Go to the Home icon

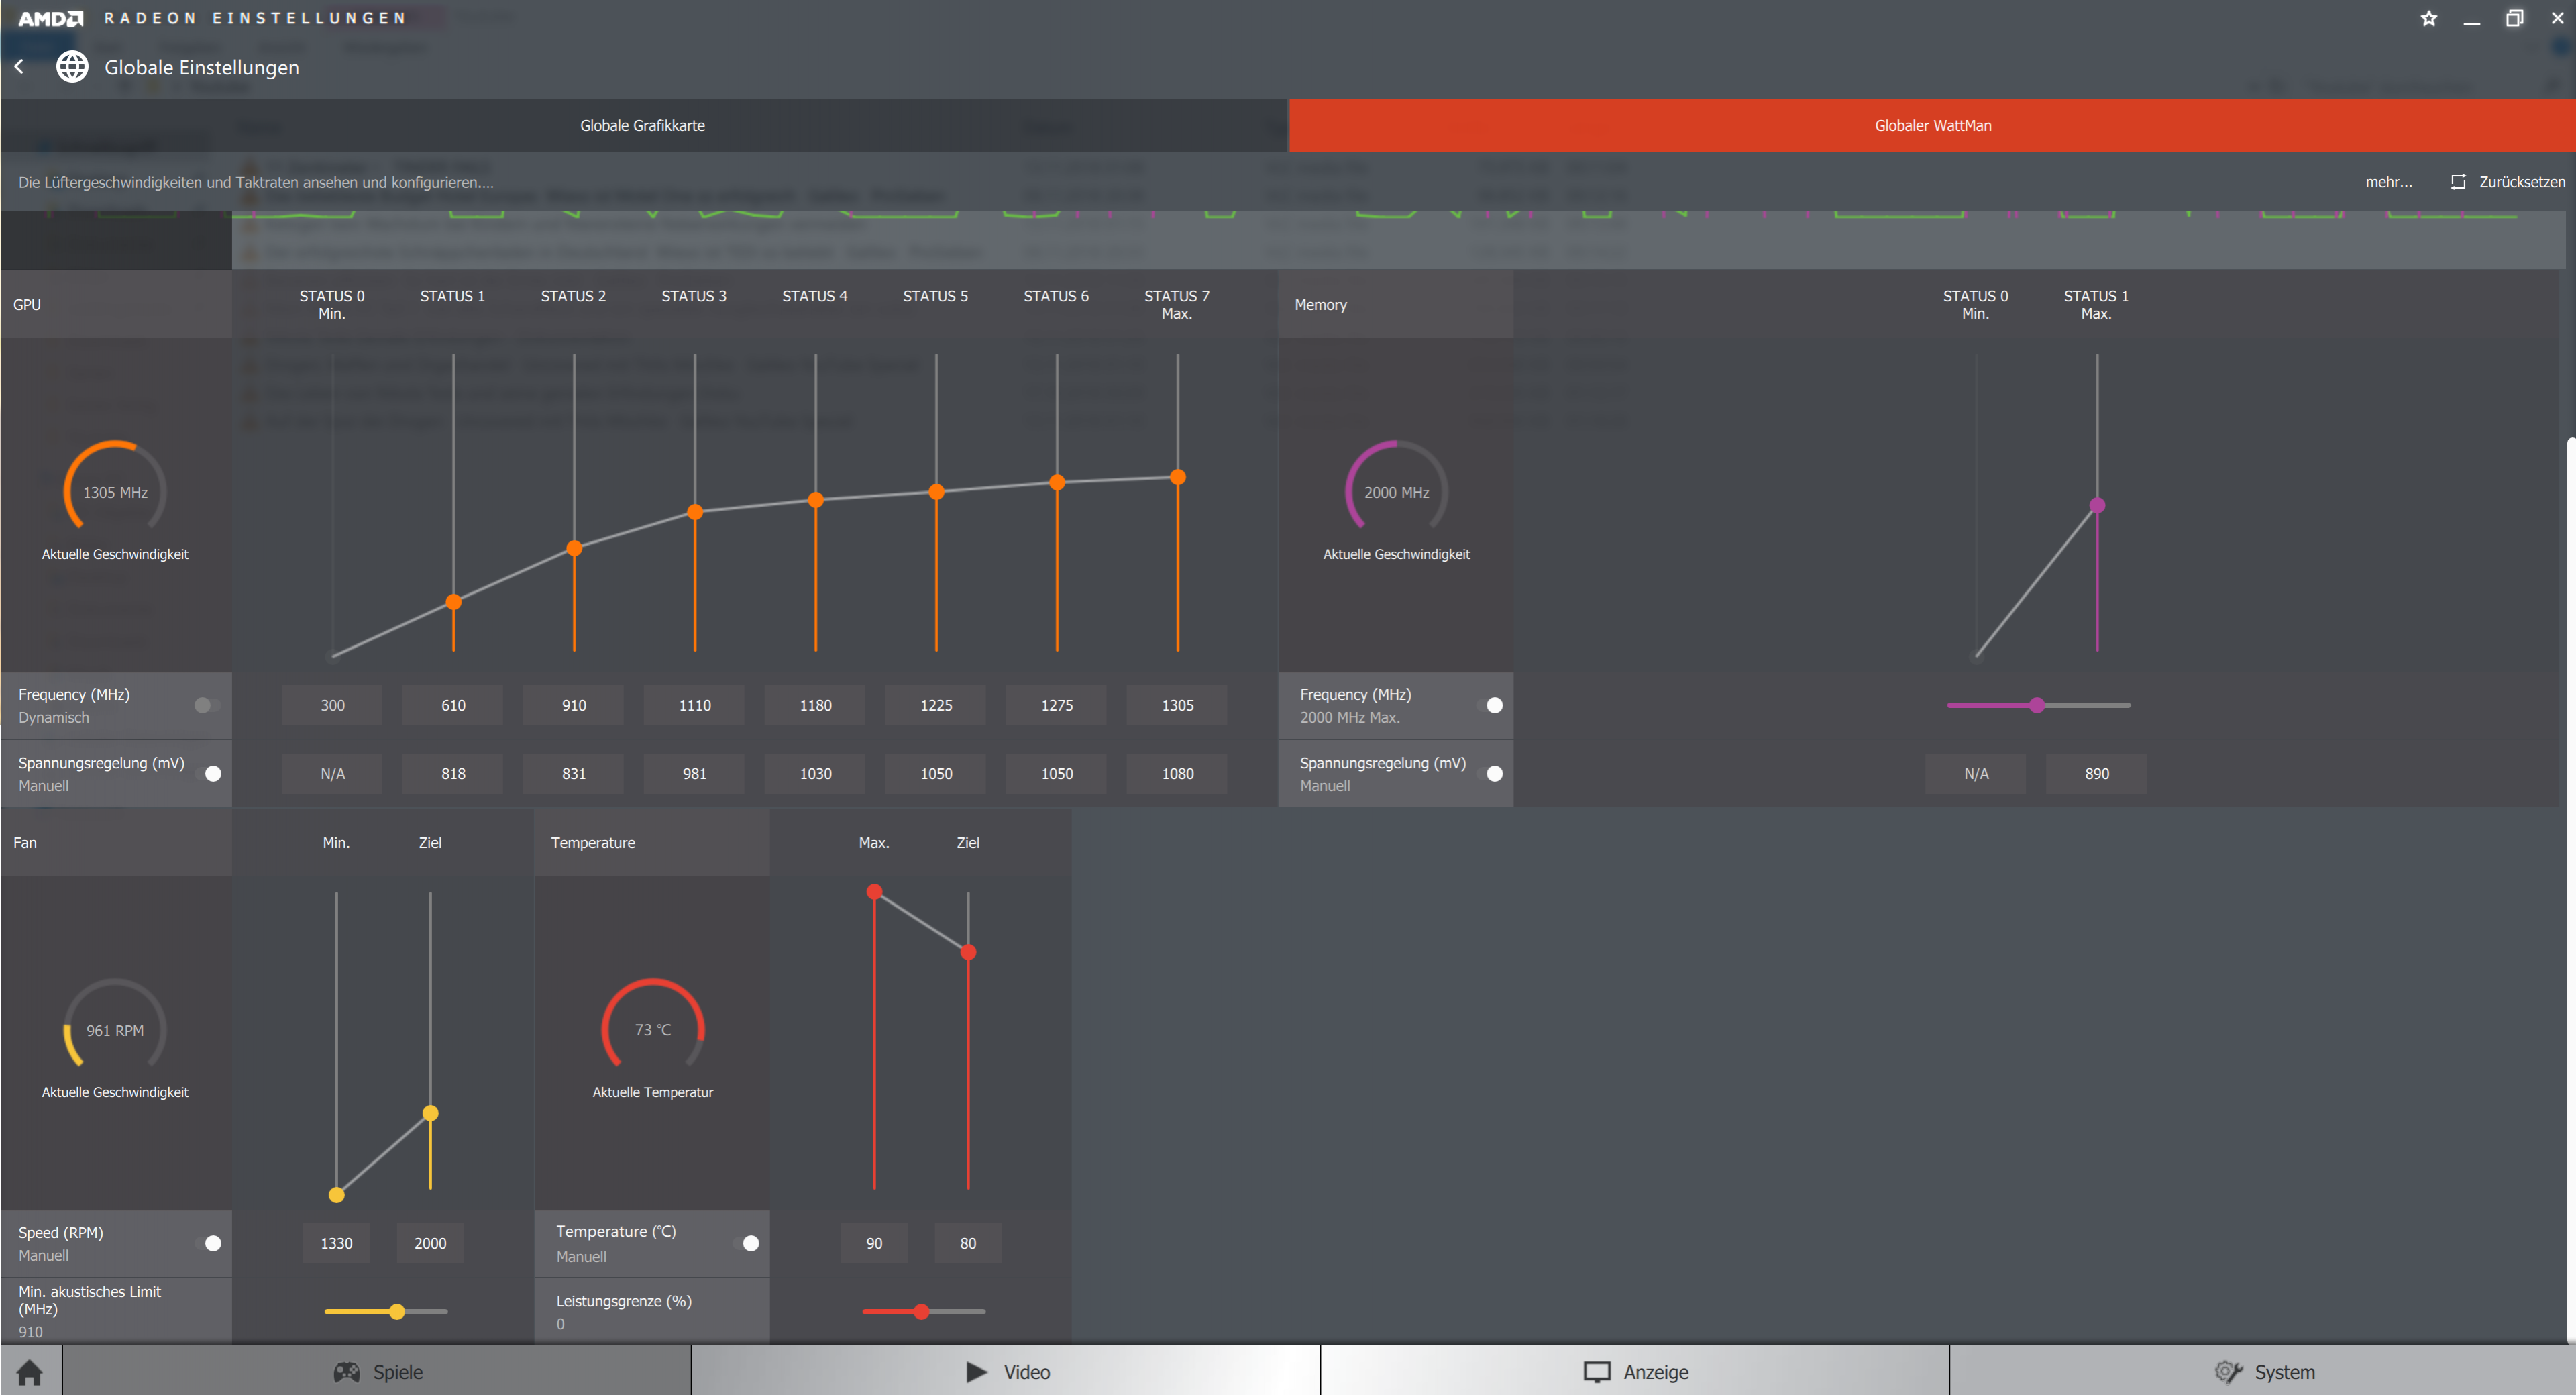coord(30,1371)
